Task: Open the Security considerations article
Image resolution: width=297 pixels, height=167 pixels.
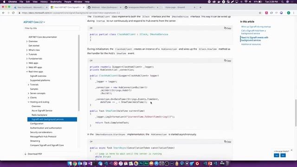Action: 41,132
